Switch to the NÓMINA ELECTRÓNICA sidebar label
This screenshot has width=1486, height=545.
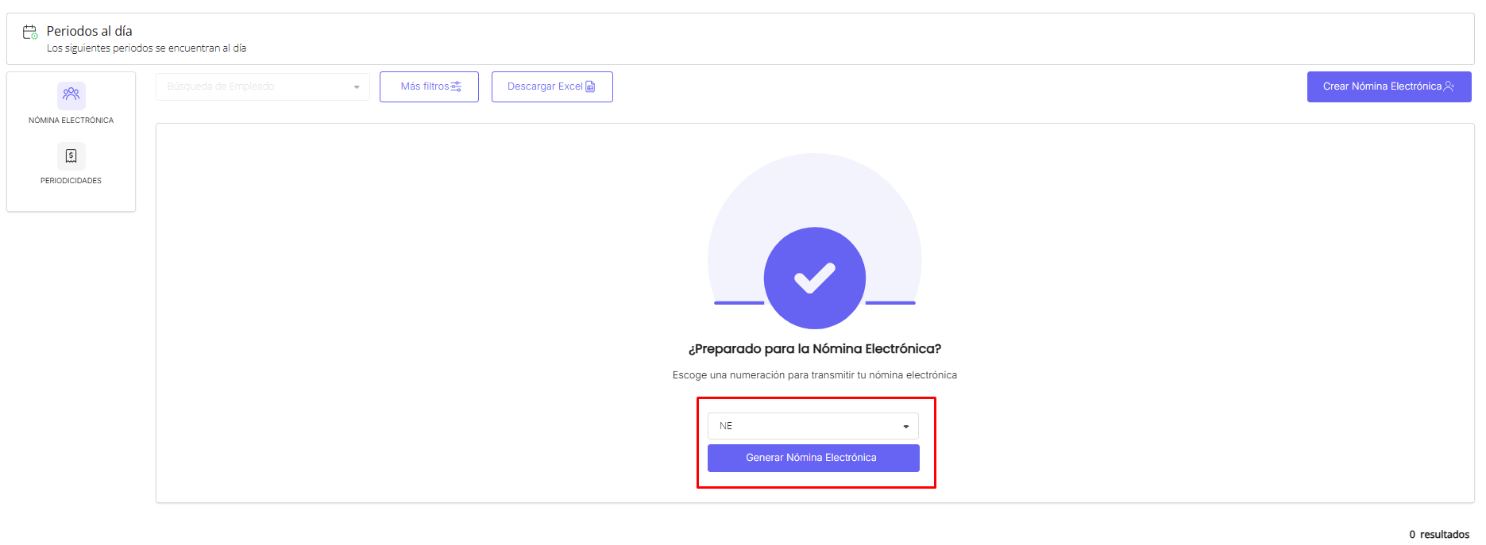(71, 121)
